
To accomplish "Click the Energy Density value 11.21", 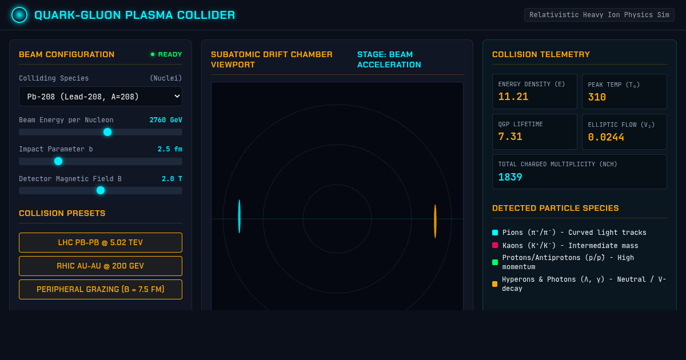I will (513, 97).
